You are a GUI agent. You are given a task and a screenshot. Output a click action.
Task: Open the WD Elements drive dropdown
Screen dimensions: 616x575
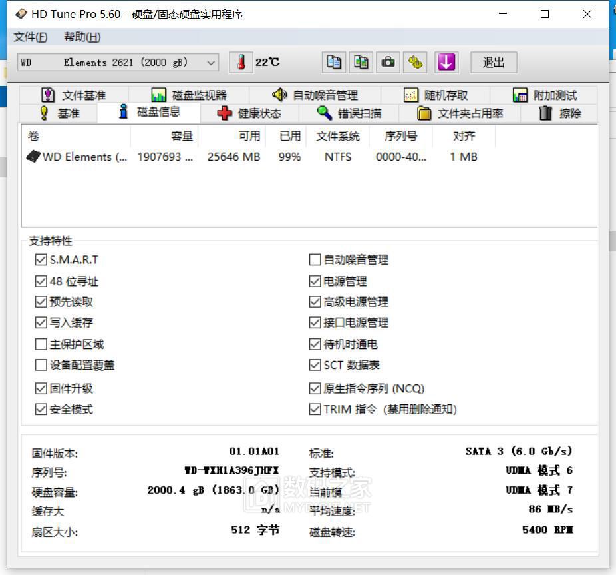118,62
